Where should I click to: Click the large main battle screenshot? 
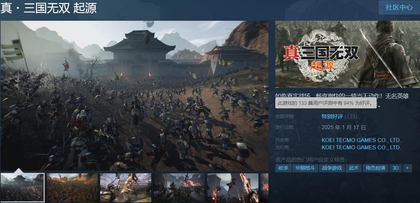coord(134,96)
